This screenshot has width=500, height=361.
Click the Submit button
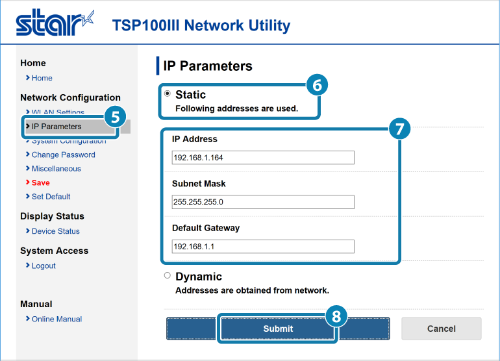pos(278,329)
